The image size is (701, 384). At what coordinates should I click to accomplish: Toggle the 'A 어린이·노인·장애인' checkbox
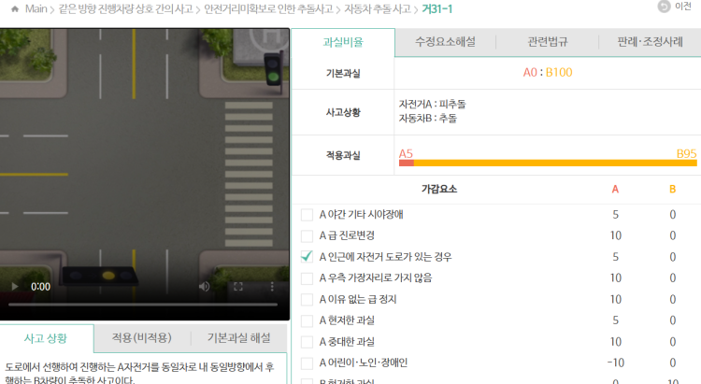(x=307, y=363)
